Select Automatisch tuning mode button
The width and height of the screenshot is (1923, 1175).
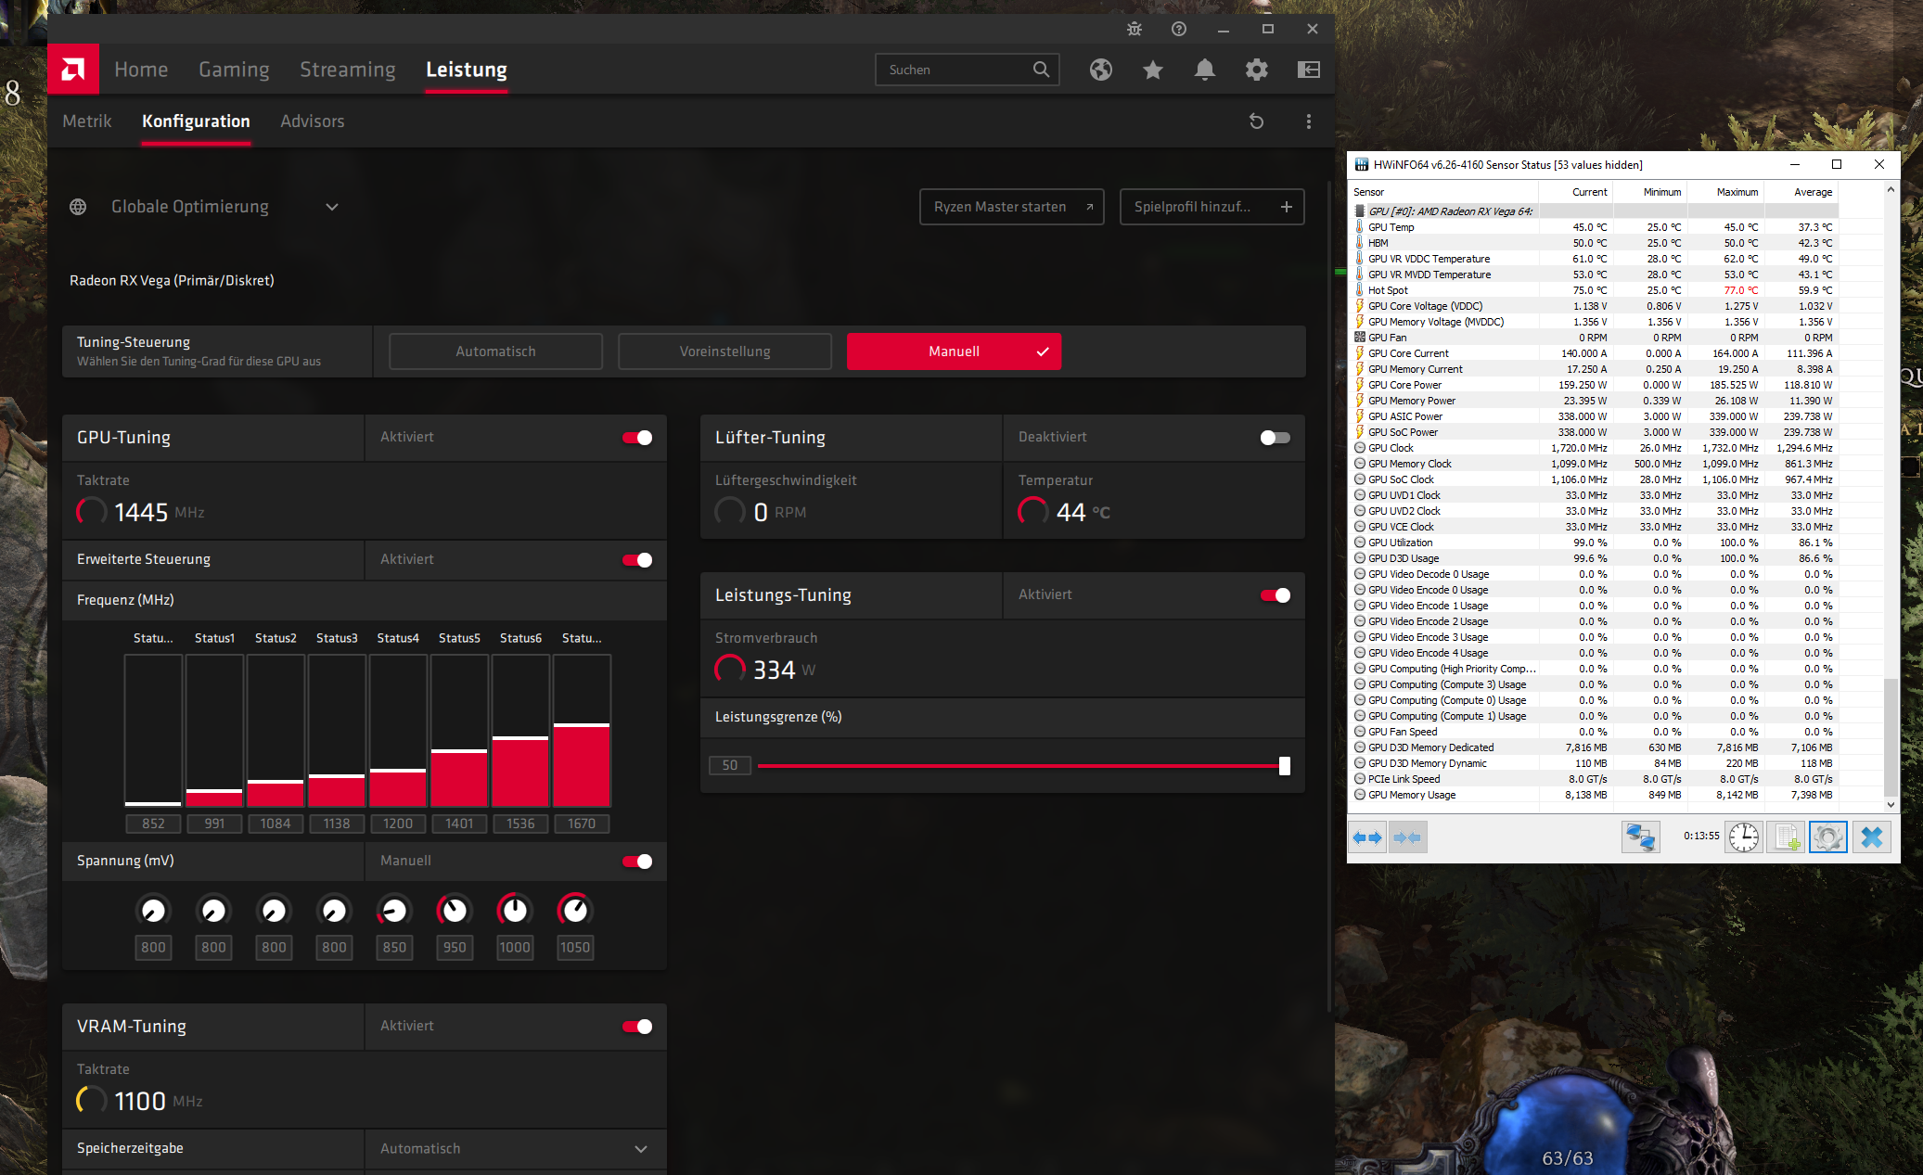495,351
